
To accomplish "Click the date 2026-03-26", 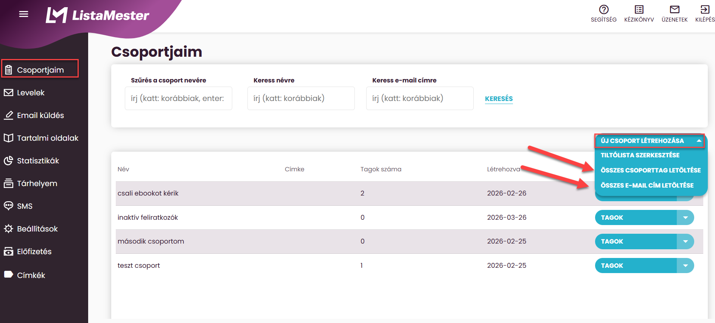I will click(x=507, y=217).
